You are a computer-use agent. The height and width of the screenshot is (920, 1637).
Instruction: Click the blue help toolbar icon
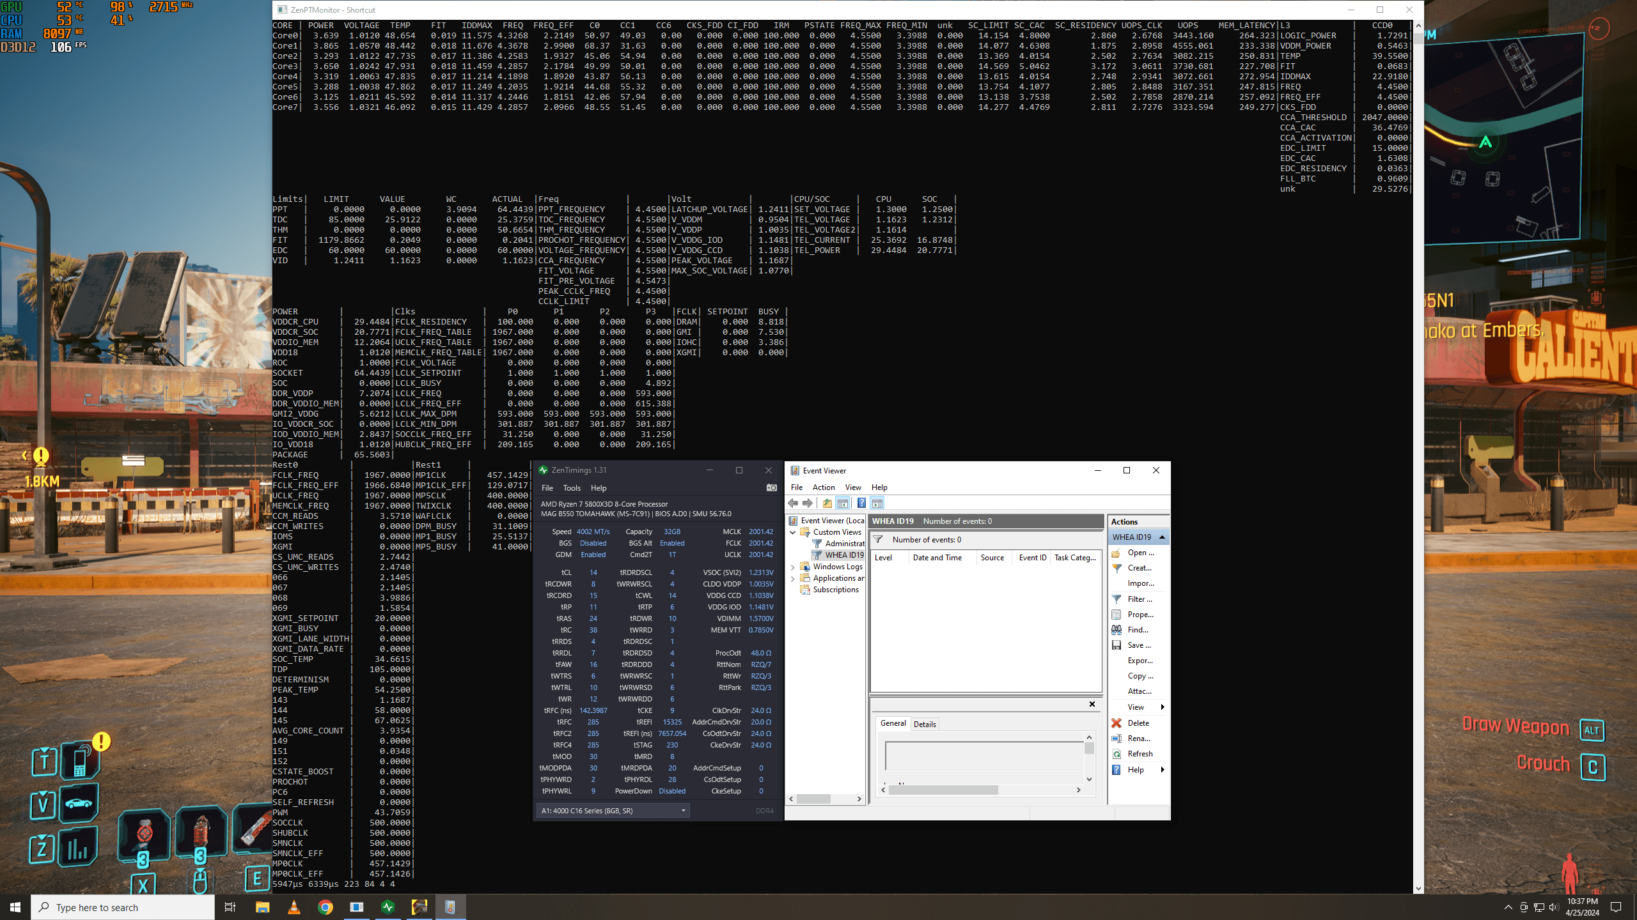coord(861,503)
